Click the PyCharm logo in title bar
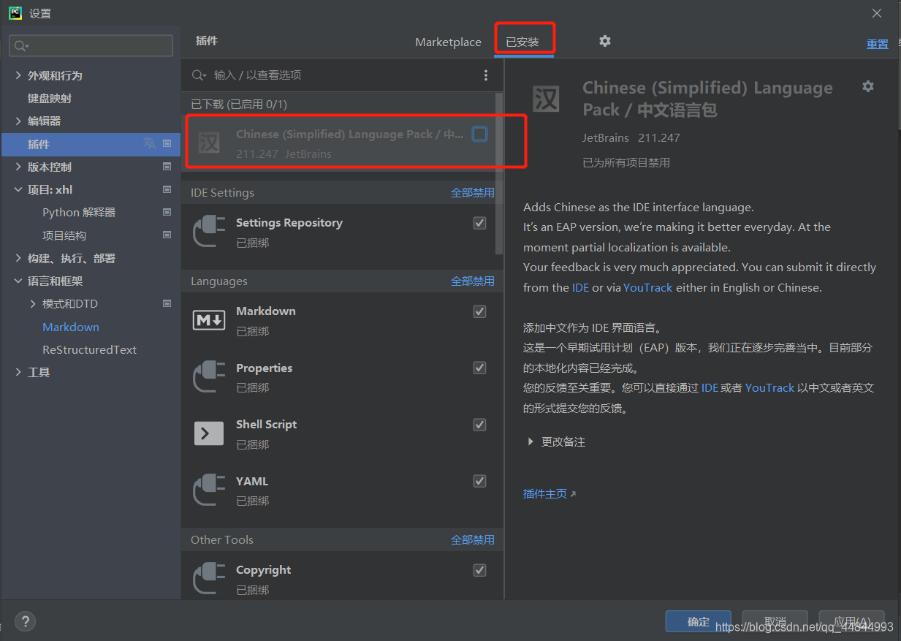This screenshot has width=901, height=641. click(15, 13)
